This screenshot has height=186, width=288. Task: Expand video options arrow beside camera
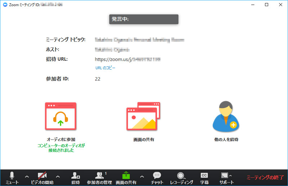pos(58,176)
